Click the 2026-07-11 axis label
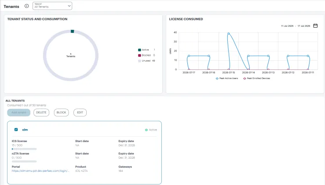This screenshot has width=325, height=185. point(308,73)
